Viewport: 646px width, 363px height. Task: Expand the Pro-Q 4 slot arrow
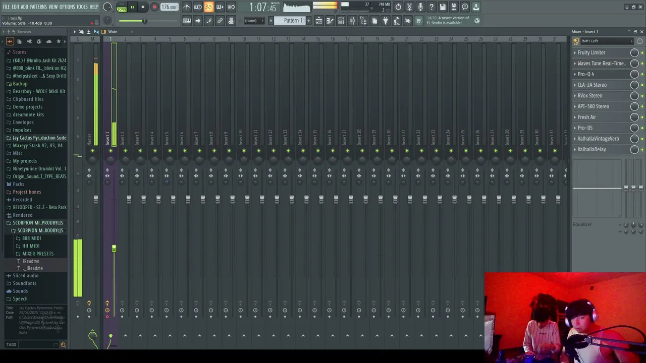click(x=575, y=74)
